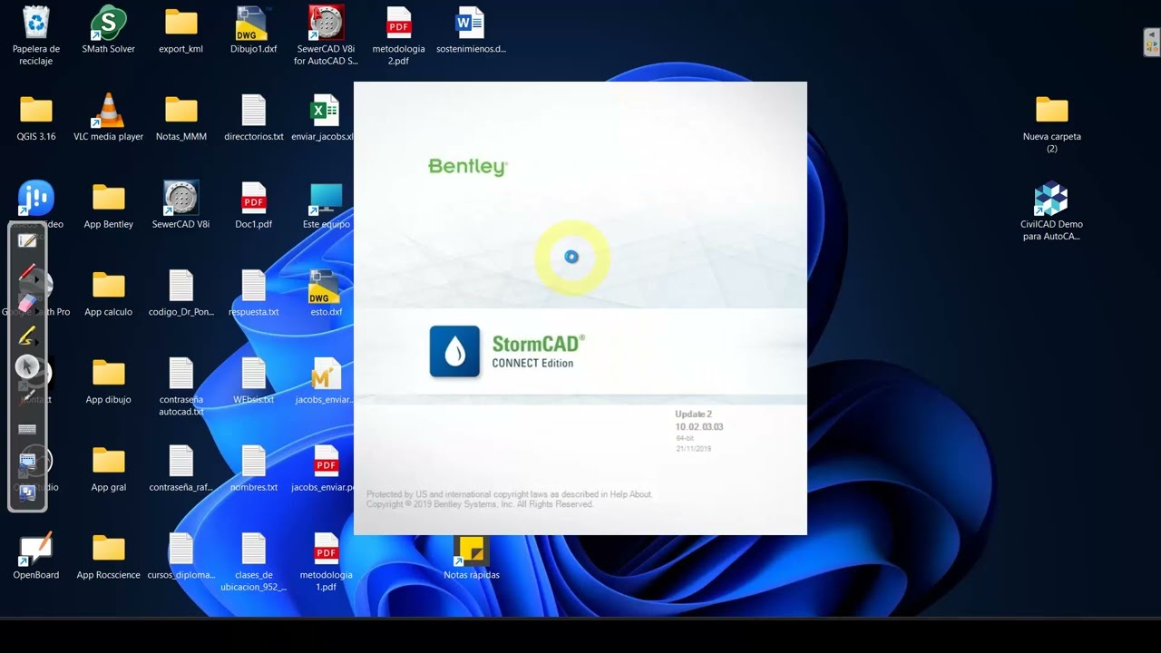The image size is (1161, 653).
Task: Select the metodologia 2.pdf file
Action: coord(399,36)
